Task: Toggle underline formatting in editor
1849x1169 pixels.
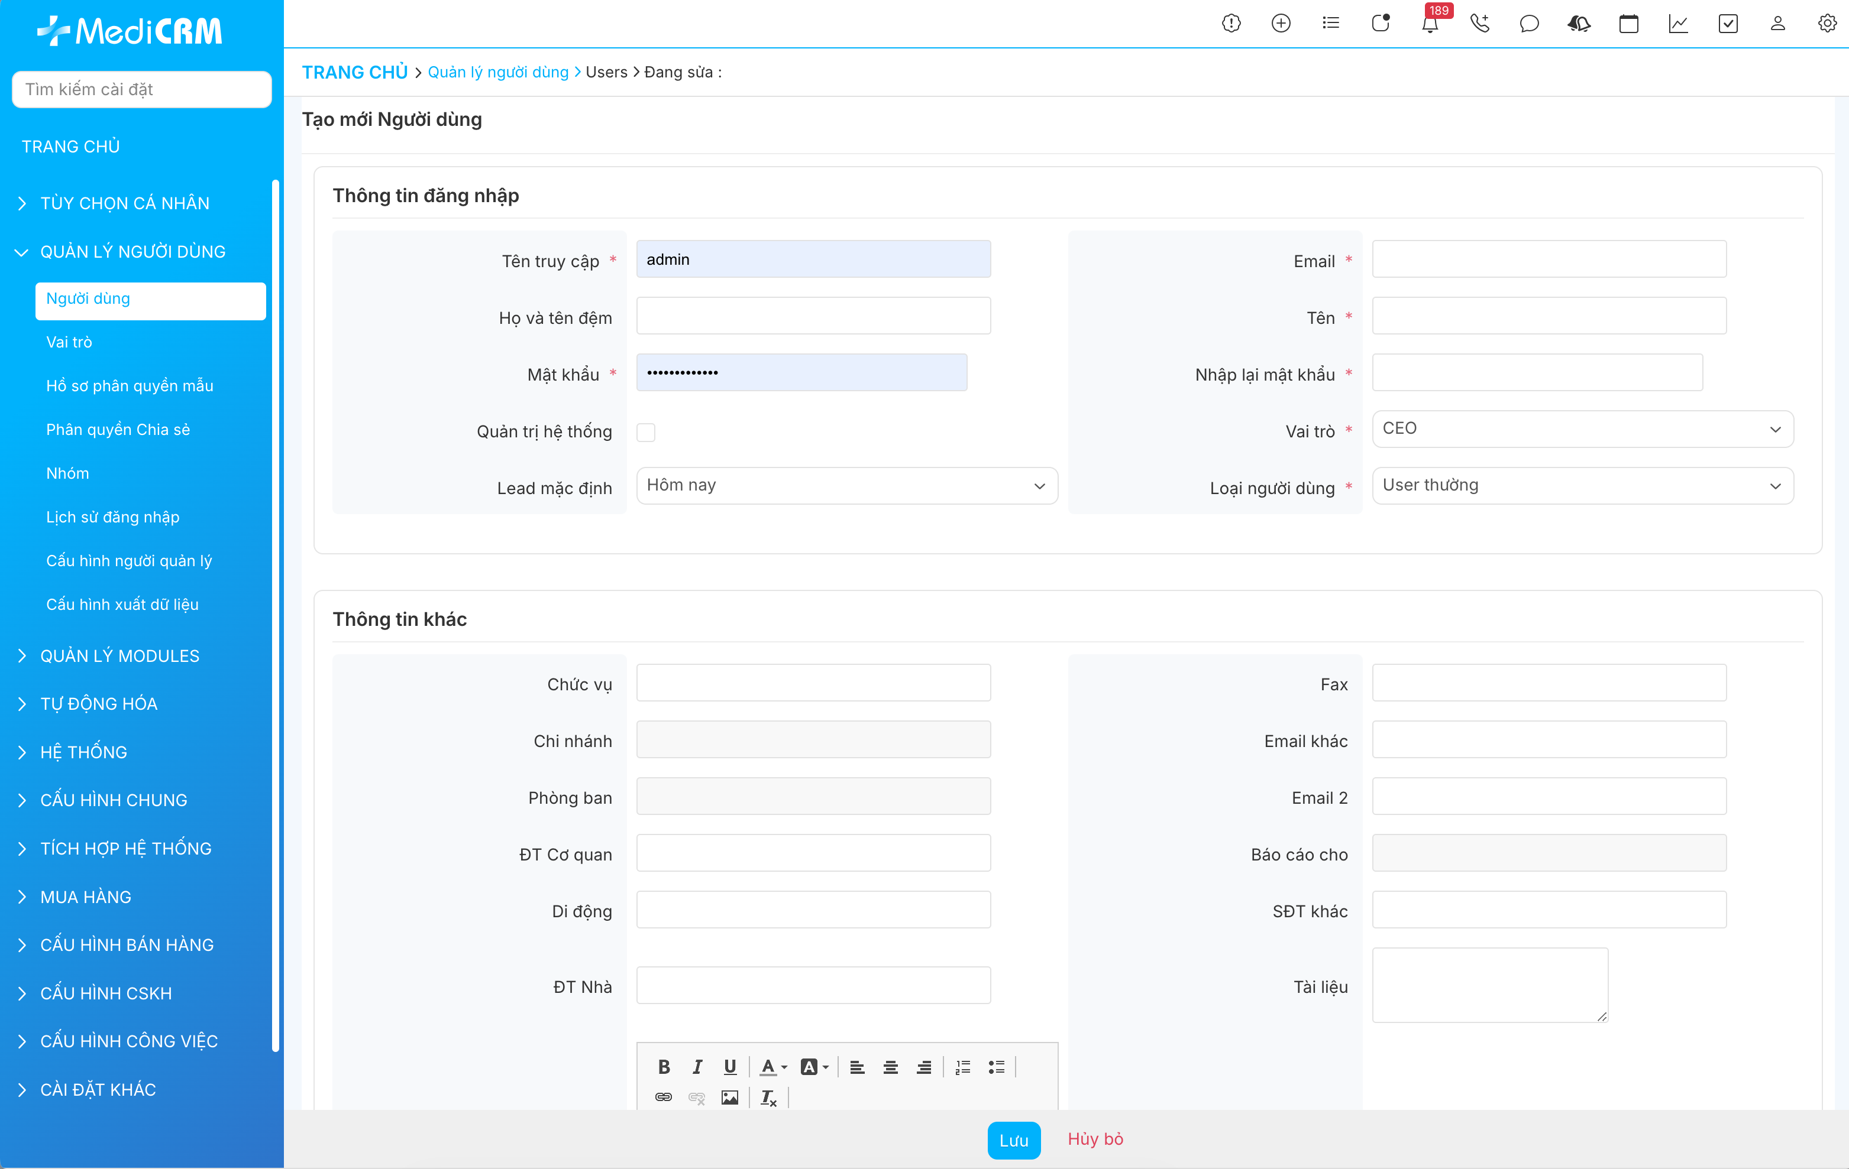Action: [x=729, y=1066]
